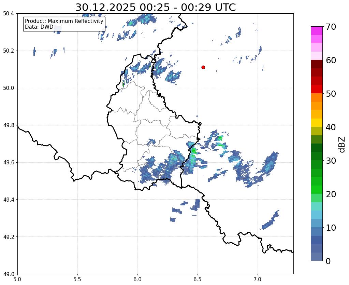Click the latitude tick label 49.6
The image size is (349, 285).
point(9,163)
